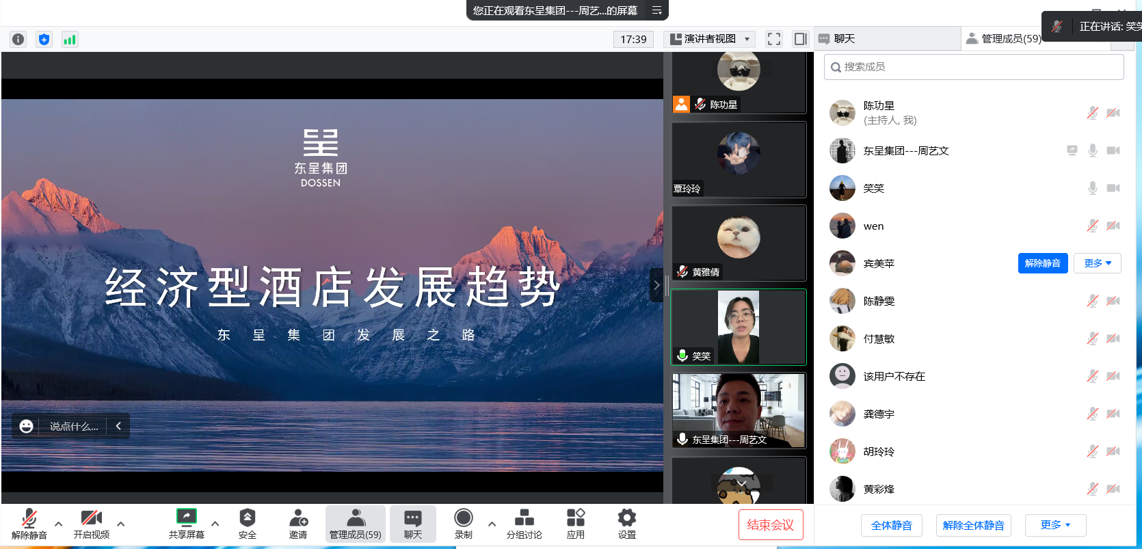Viewport: 1142px width, 549px height.
Task: Click the Share Screen (共享屏幕) icon
Action: click(186, 524)
